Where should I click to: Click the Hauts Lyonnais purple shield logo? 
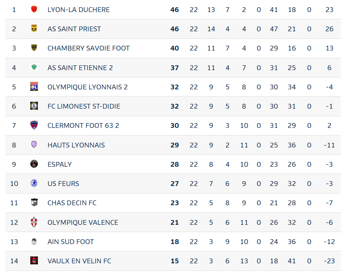34,145
